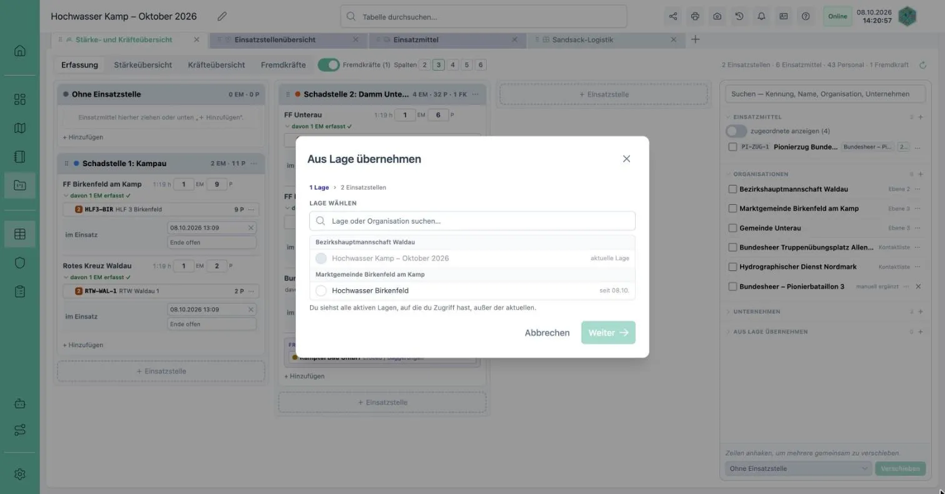Open the clipboard icon in the sidebar

20,292
